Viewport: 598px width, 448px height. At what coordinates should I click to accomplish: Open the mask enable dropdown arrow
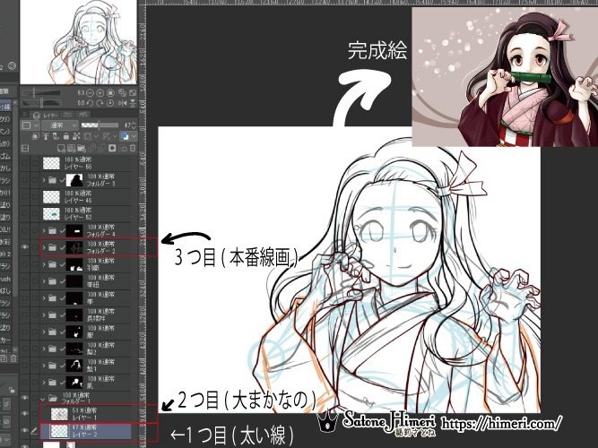97,136
